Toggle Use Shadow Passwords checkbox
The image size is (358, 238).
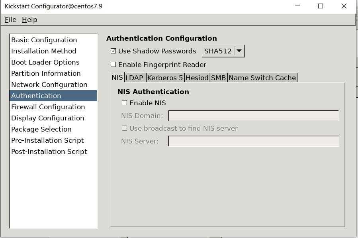coord(113,51)
